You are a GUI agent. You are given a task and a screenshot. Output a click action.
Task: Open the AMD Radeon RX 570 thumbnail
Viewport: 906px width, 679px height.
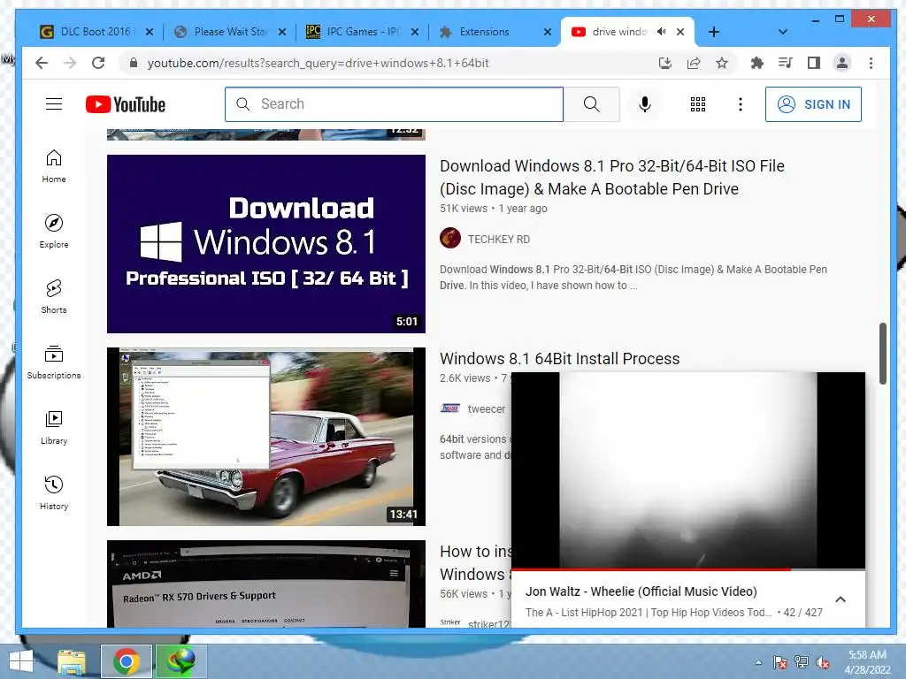[265, 584]
